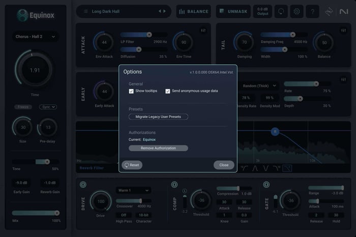Adjust the Width slider

tap(284, 49)
